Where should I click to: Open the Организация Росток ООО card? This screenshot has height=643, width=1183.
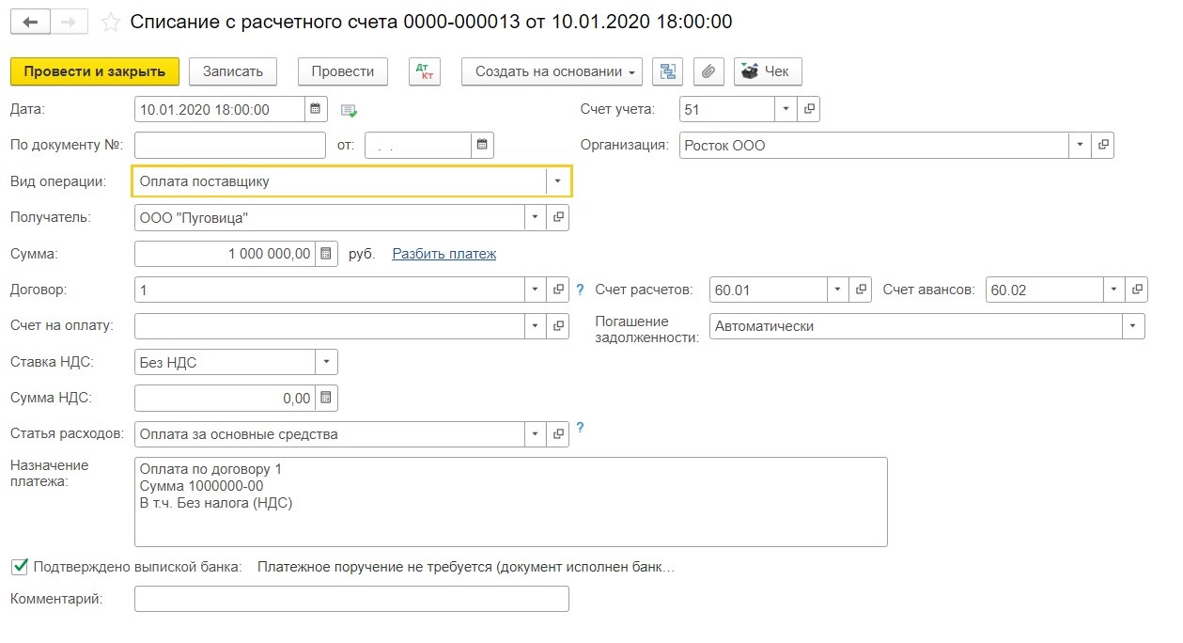click(1103, 146)
